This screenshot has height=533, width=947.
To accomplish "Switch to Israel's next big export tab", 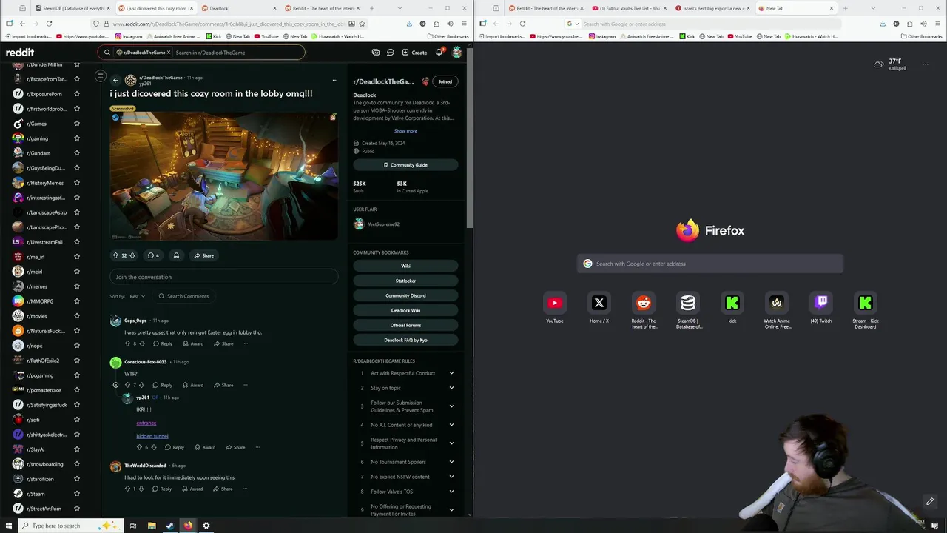I will click(714, 8).
